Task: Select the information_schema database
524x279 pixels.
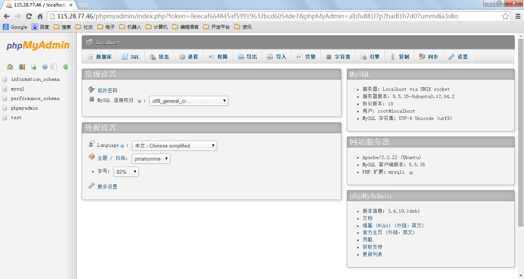Action: tap(35, 79)
